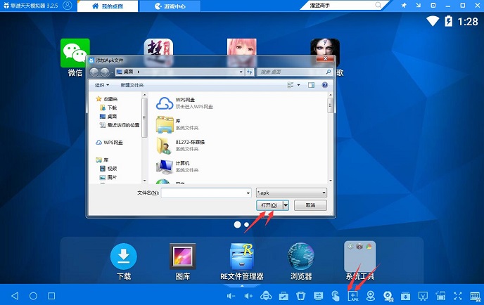Viewport: 484px width, 305px height.
Task: Expand the 组织 menu in file dialog
Action: tap(101, 85)
